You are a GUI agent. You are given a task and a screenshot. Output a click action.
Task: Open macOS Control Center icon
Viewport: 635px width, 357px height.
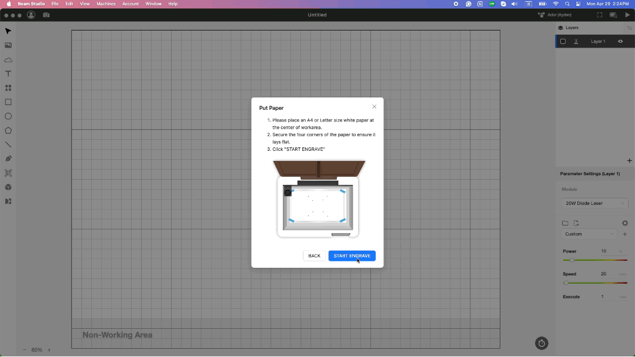click(579, 4)
